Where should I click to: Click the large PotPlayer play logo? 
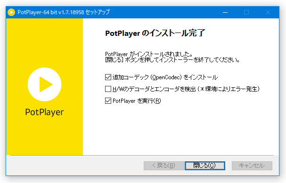[x=44, y=84]
